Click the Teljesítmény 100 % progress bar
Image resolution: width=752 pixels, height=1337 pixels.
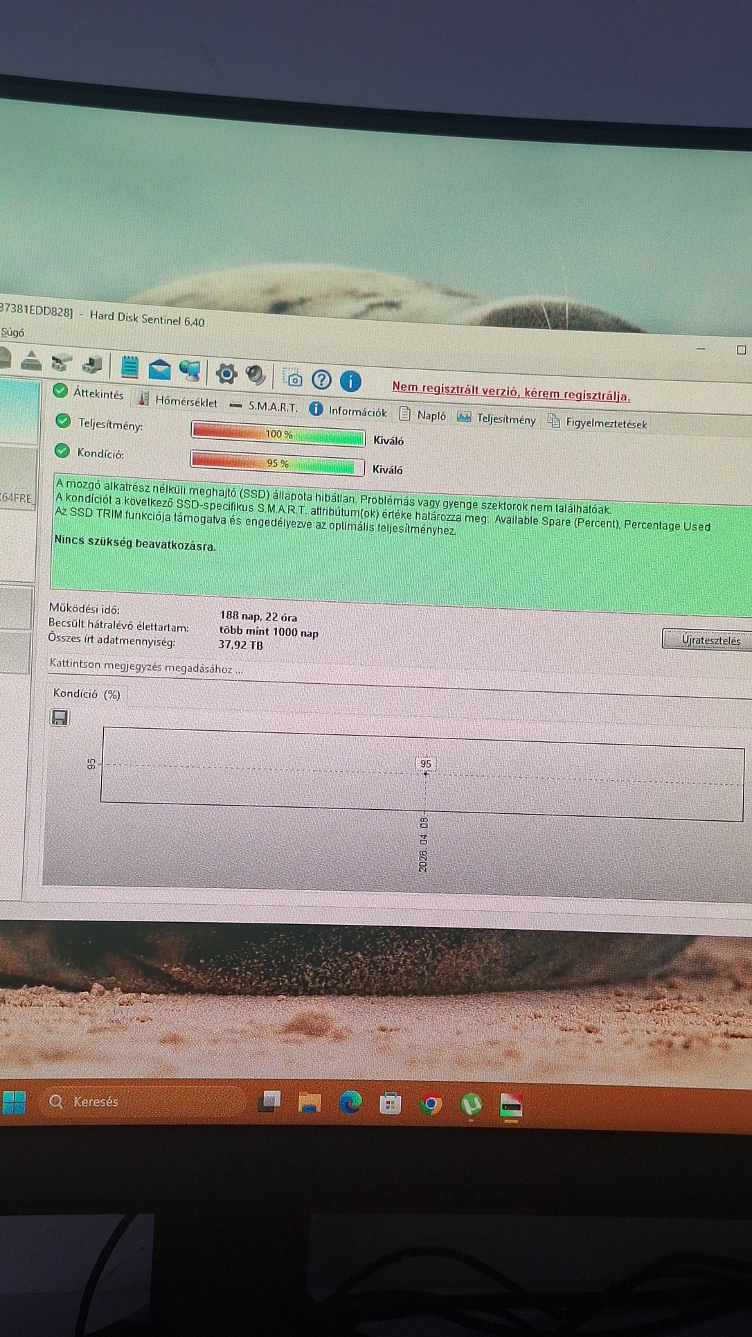click(278, 434)
